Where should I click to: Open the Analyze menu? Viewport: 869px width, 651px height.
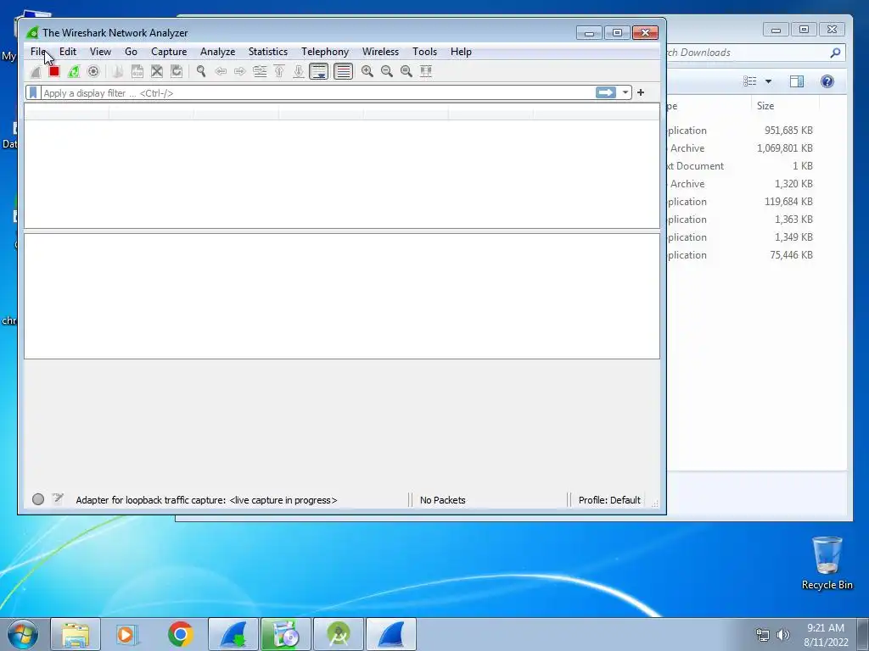coord(218,52)
